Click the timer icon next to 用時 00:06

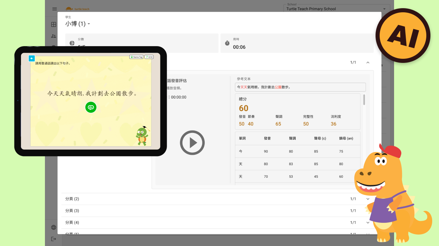click(x=227, y=43)
